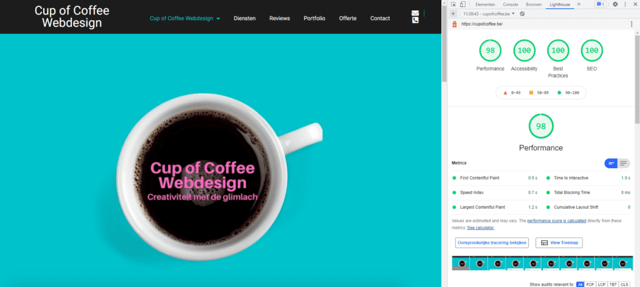Click the First Contentful Paint metric
The height and width of the screenshot is (287, 640).
[494, 178]
